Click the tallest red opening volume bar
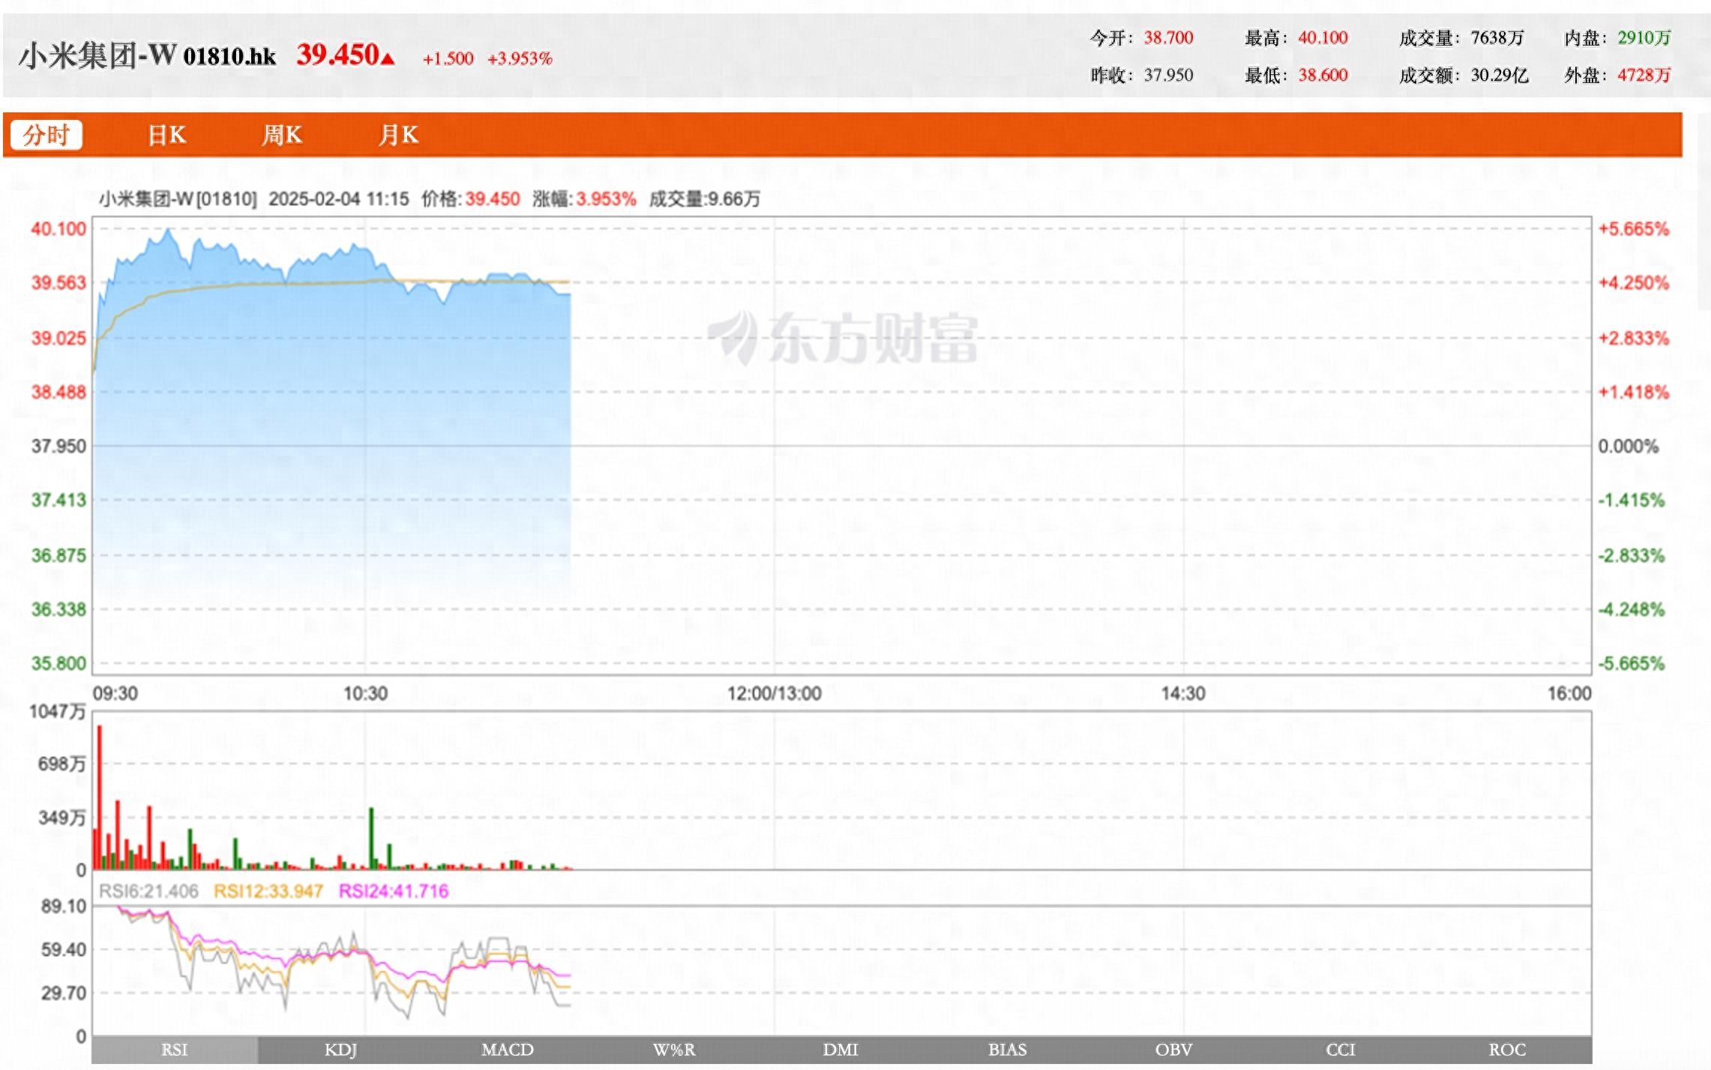 click(x=100, y=797)
